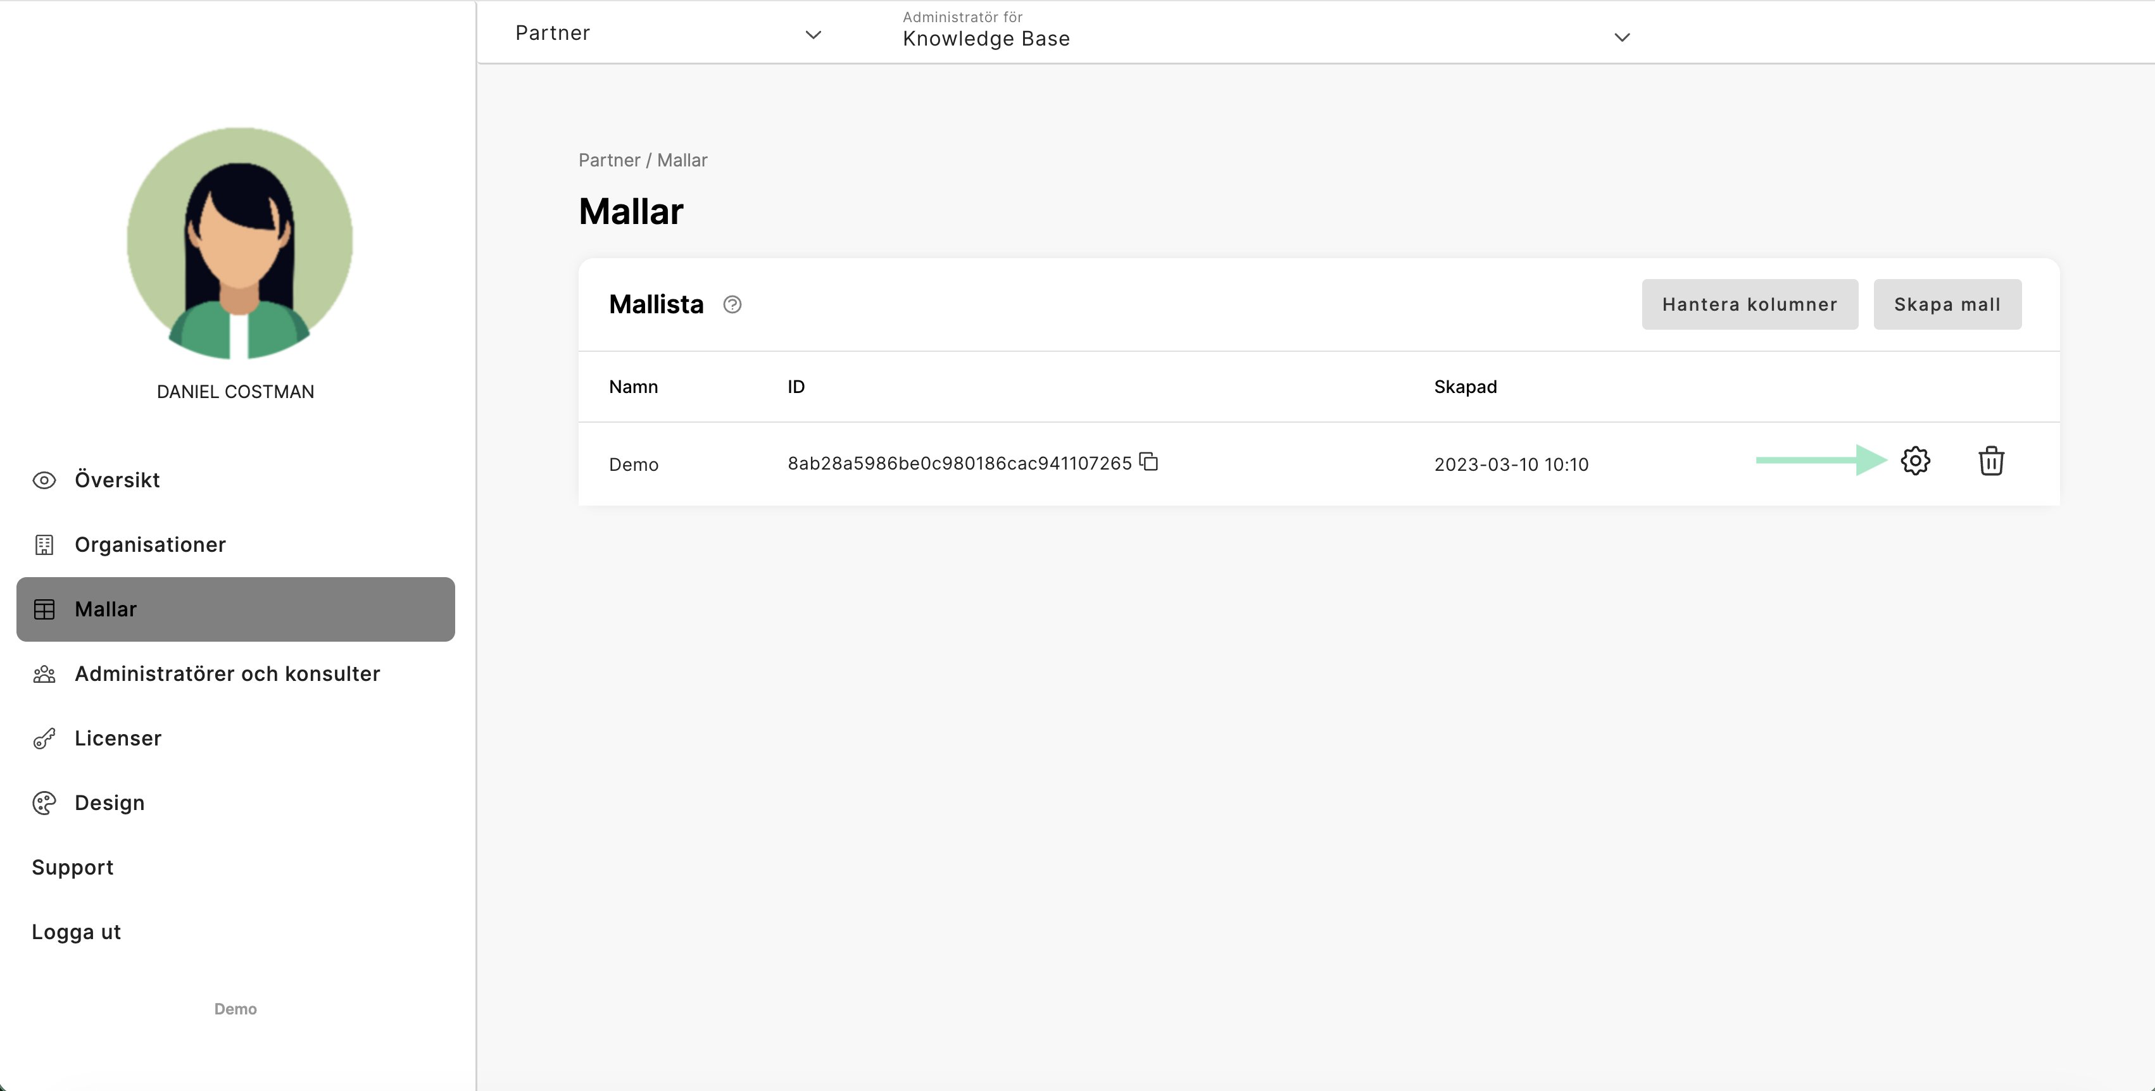This screenshot has width=2155, height=1091.
Task: Click the Design palette icon
Action: click(x=44, y=802)
